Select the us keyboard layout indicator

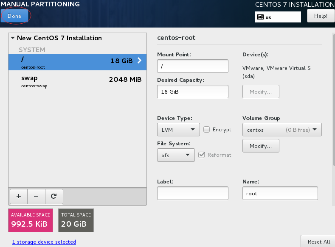[x=278, y=17]
